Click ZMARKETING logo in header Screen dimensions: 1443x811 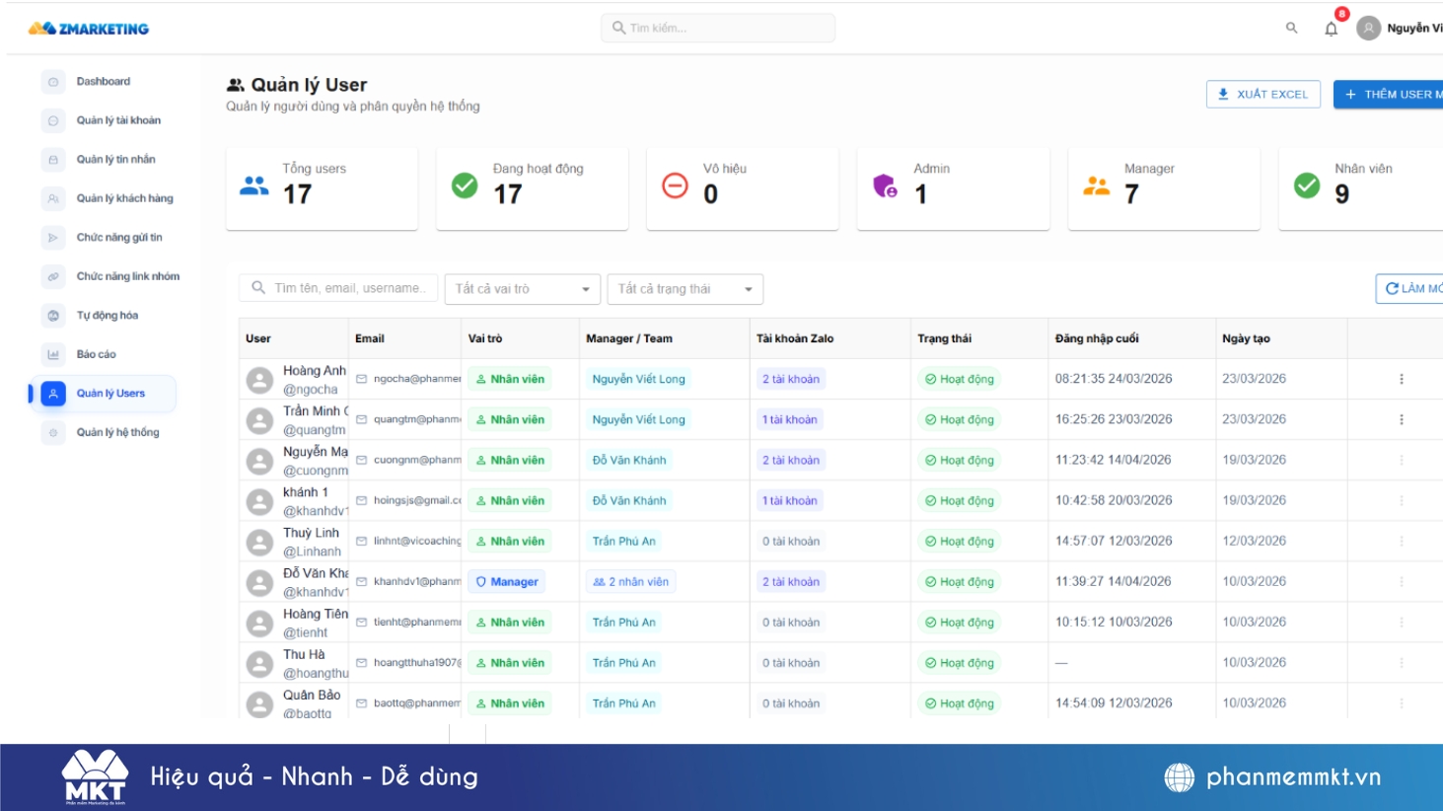(89, 29)
